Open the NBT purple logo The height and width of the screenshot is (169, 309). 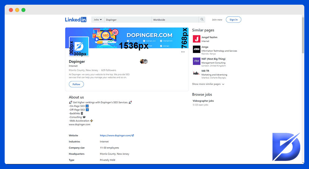click(196, 61)
